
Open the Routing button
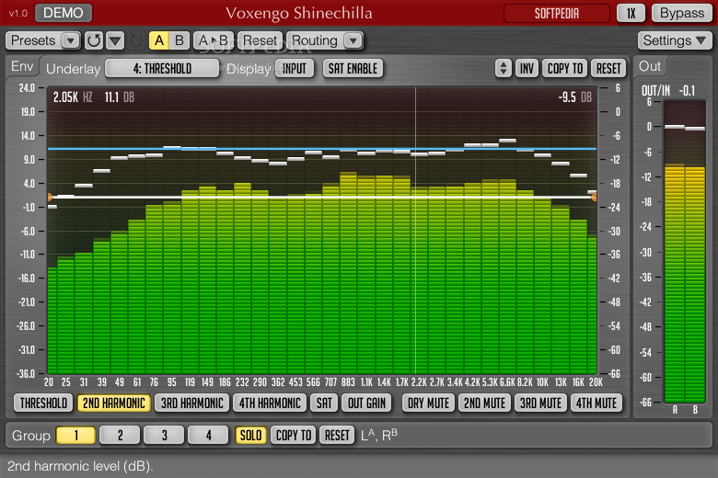click(315, 40)
